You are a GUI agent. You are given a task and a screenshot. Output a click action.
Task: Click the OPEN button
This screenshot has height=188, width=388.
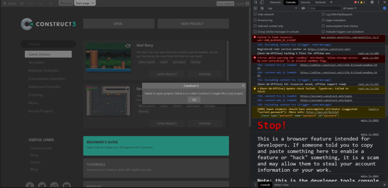point(119,24)
